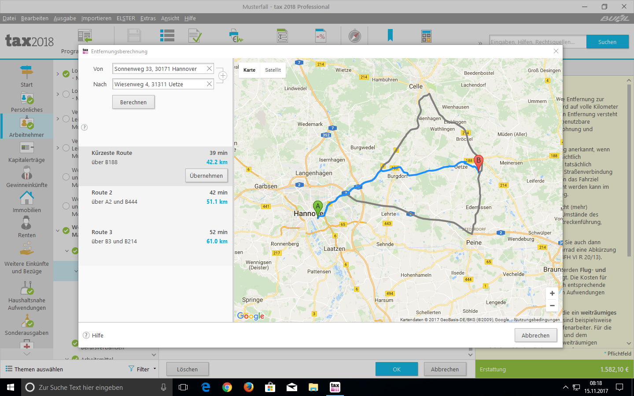Open the Renten section icon
Screen dimensions: 634x396
click(26, 224)
